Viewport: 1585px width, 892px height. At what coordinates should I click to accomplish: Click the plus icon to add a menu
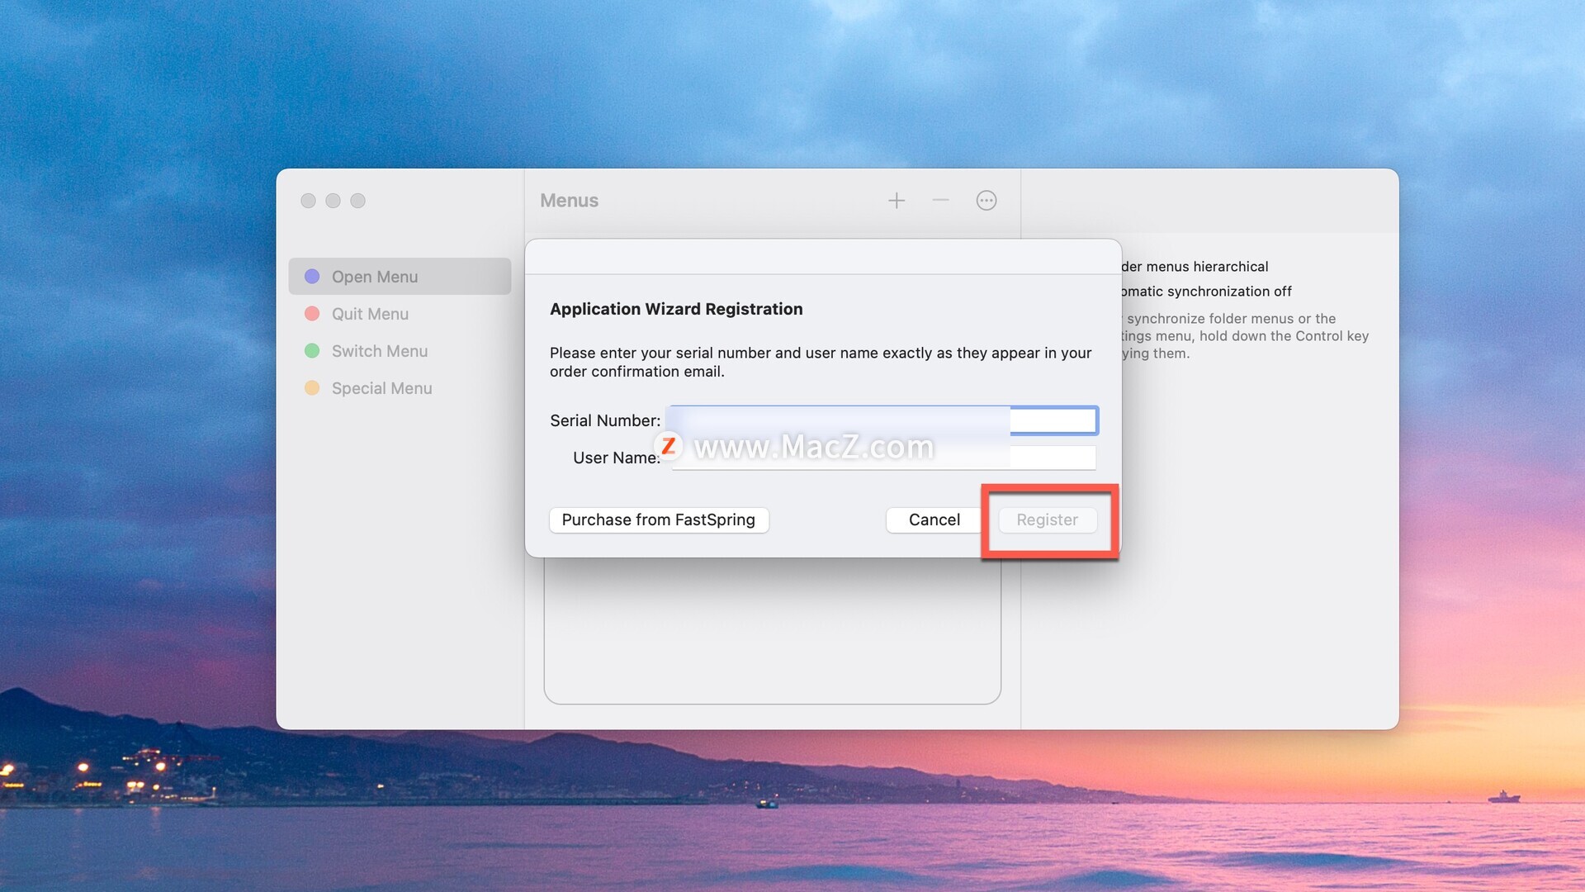pyautogui.click(x=897, y=201)
